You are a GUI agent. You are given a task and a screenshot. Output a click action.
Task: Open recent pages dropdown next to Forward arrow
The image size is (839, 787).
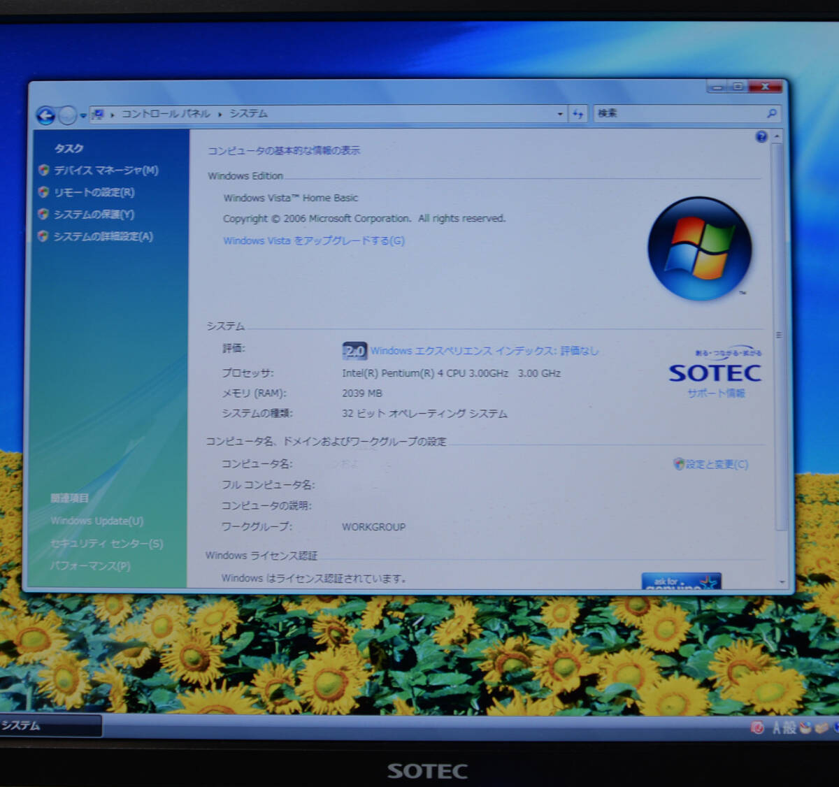point(83,116)
